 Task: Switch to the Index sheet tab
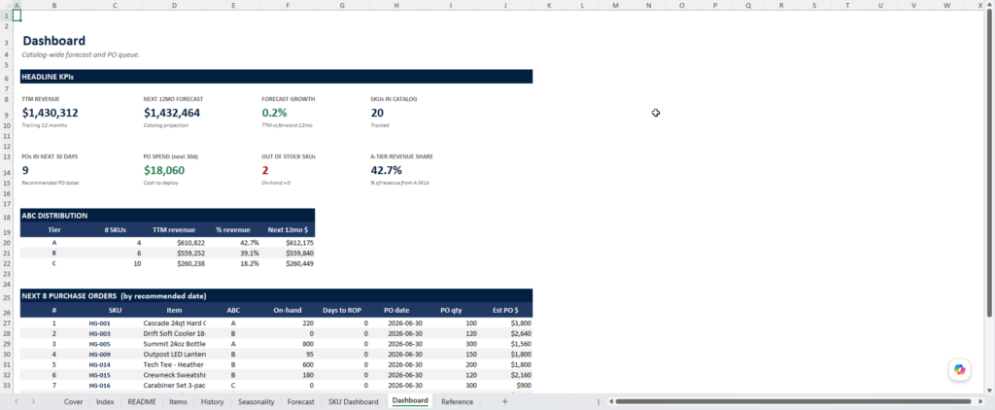click(105, 402)
